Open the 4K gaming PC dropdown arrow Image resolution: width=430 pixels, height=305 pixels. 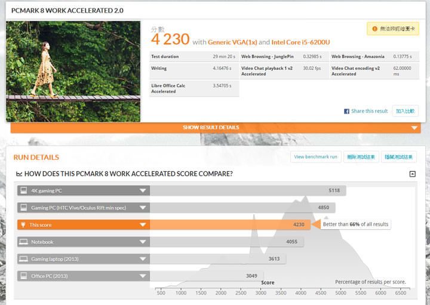[143, 191]
